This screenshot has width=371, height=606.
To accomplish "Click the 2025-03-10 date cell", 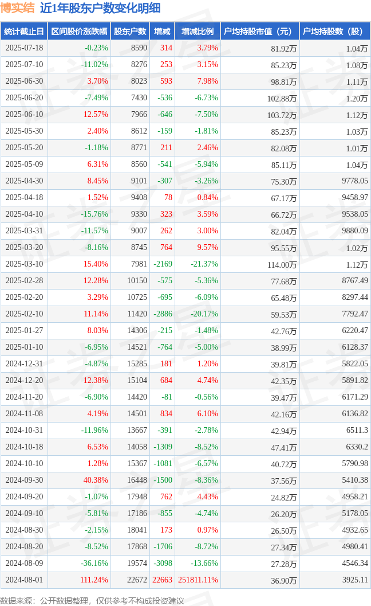I will (x=24, y=264).
